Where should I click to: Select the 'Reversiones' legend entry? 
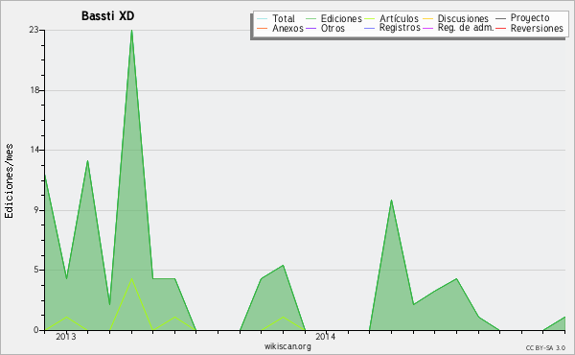[x=537, y=28]
